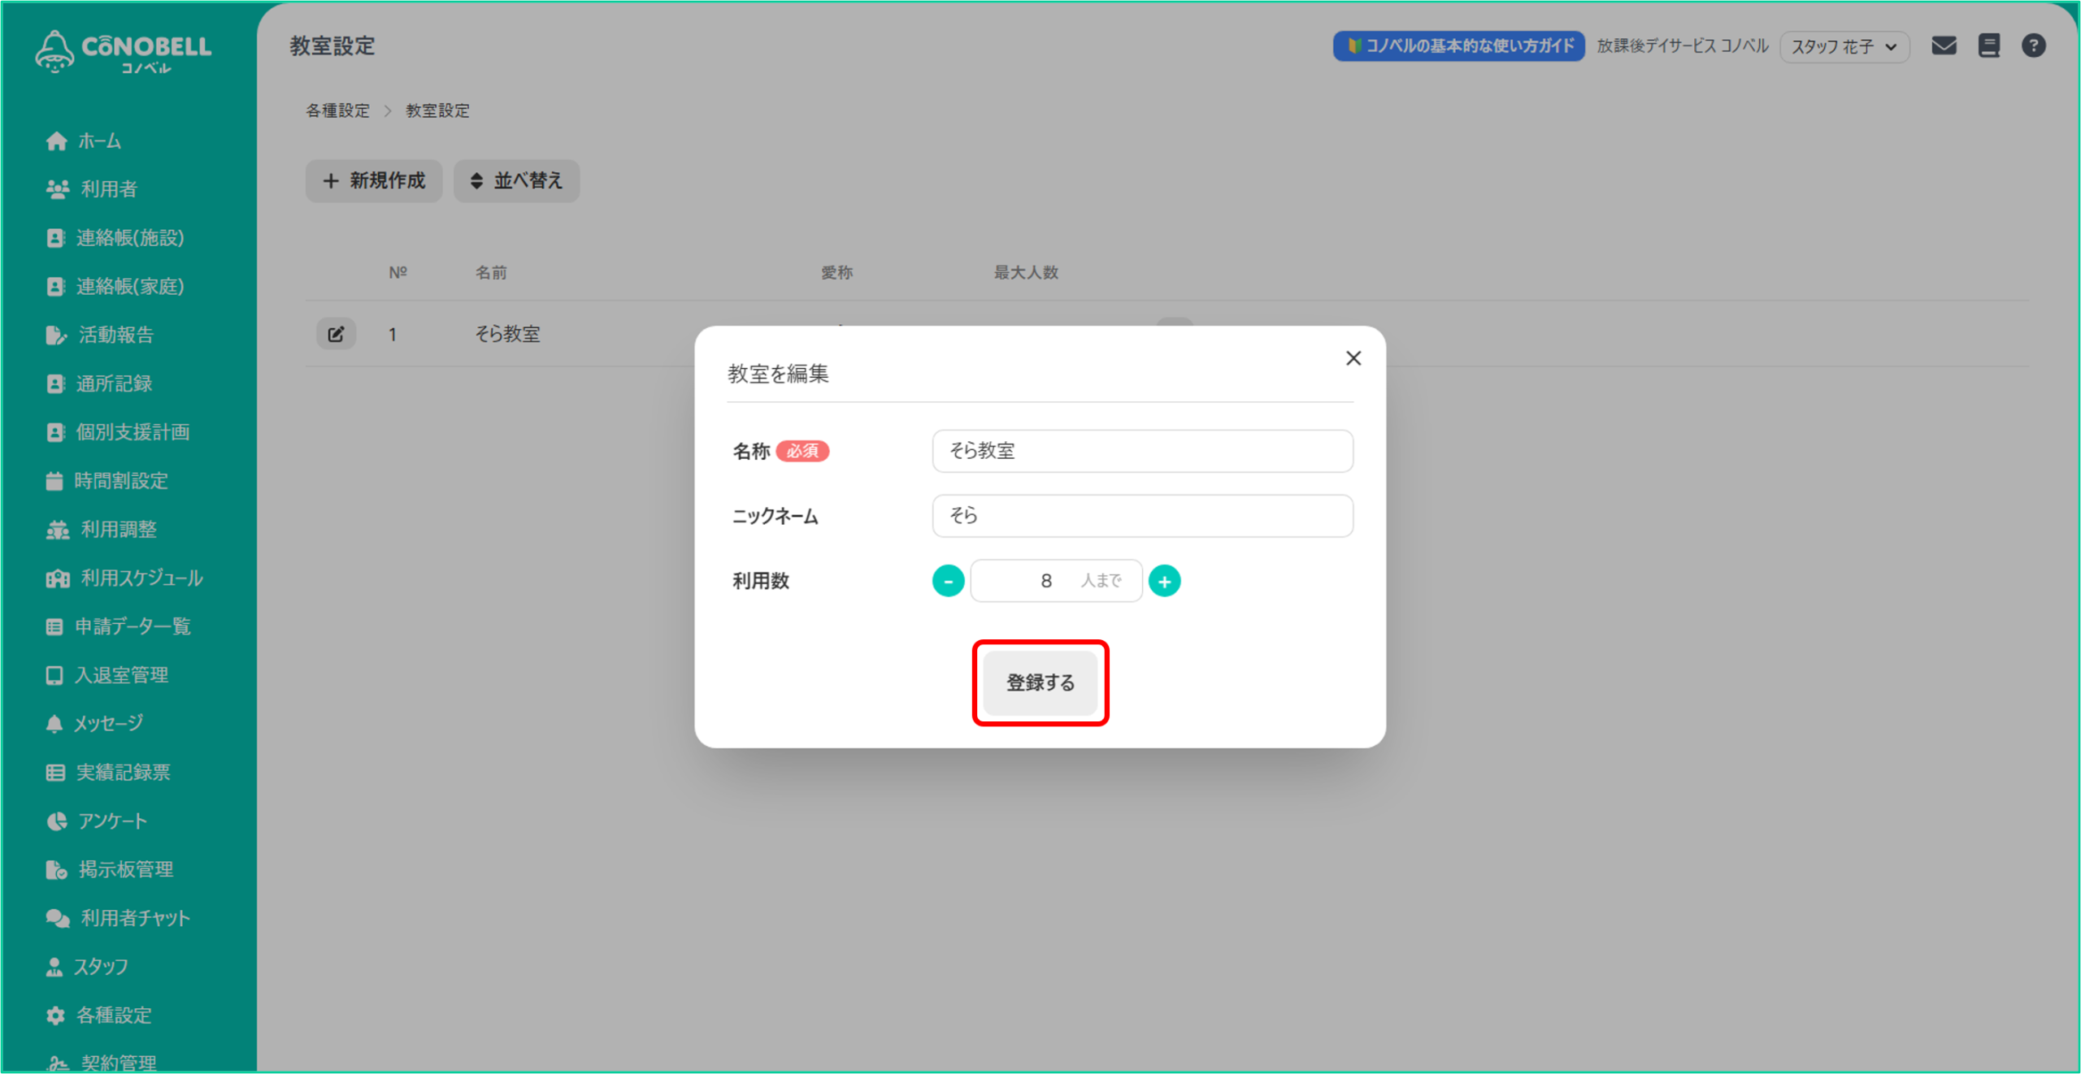
Task: Select 各種設定 gear item in sidebar
Action: point(114,1015)
